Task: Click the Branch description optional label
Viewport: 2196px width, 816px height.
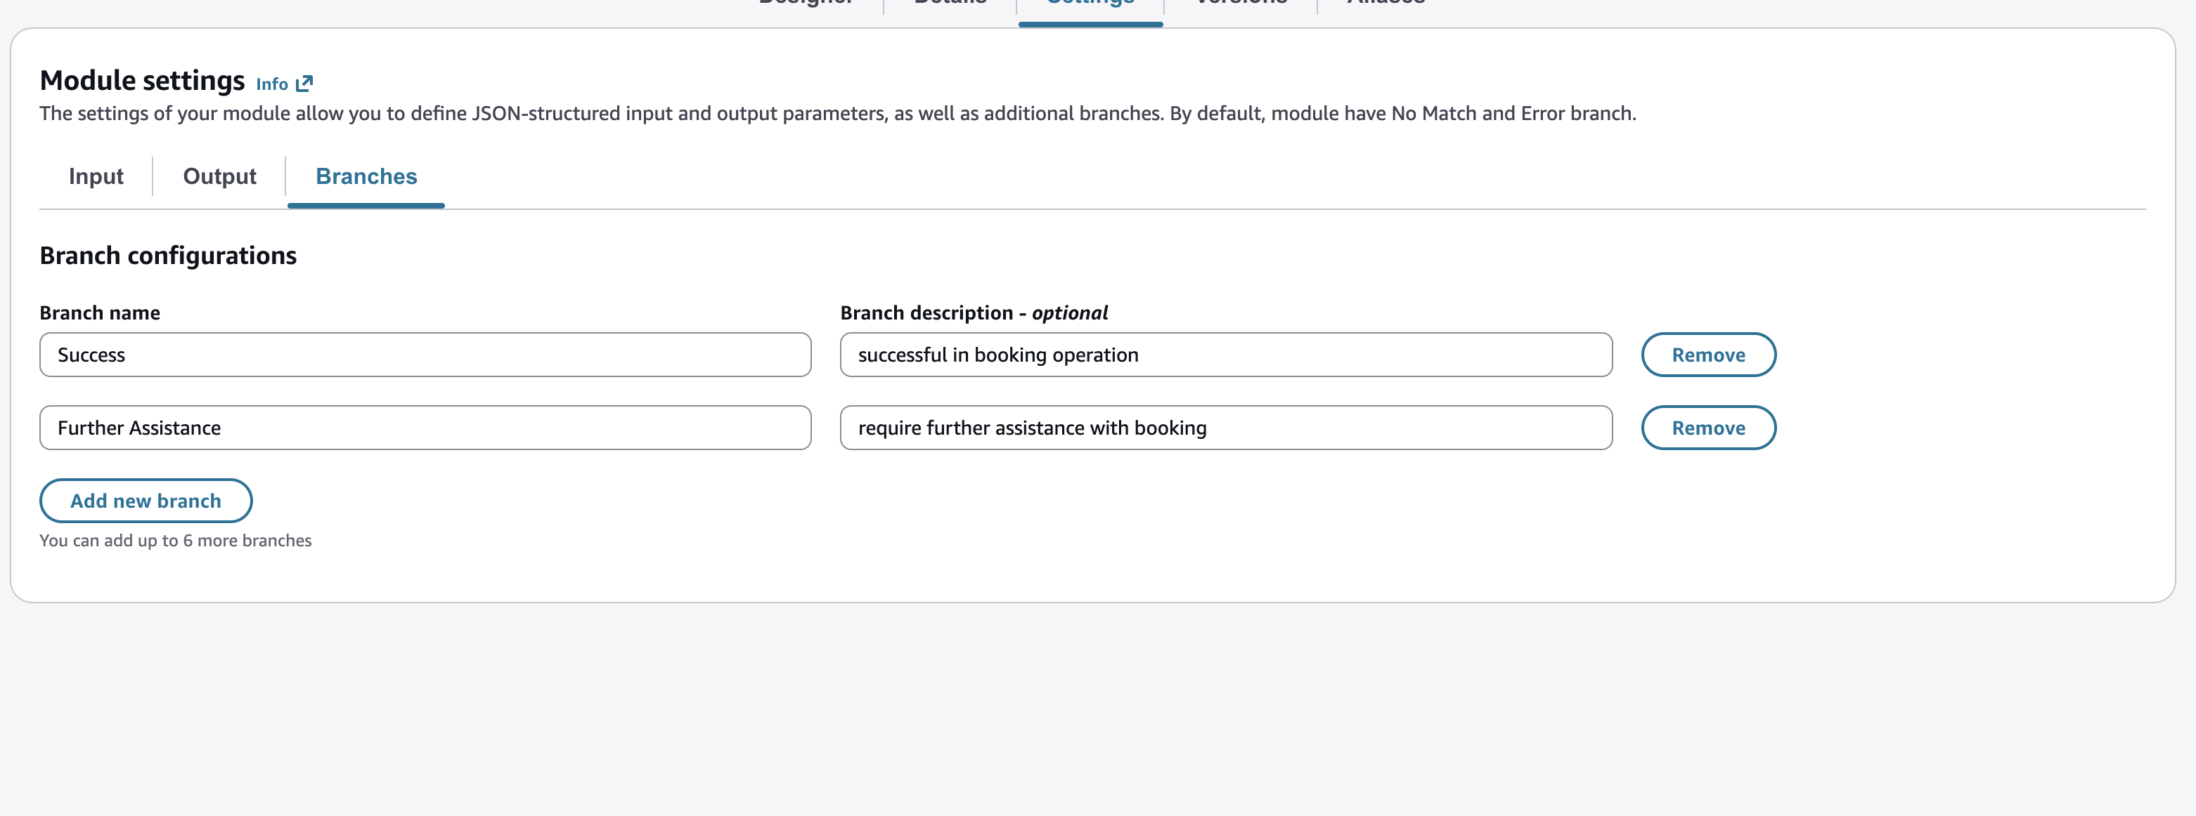Action: 974,312
